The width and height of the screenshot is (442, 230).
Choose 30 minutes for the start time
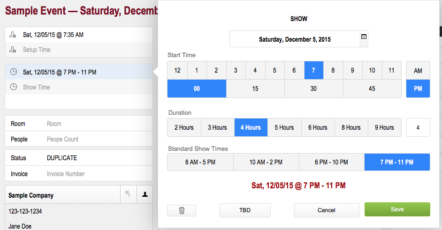click(314, 89)
